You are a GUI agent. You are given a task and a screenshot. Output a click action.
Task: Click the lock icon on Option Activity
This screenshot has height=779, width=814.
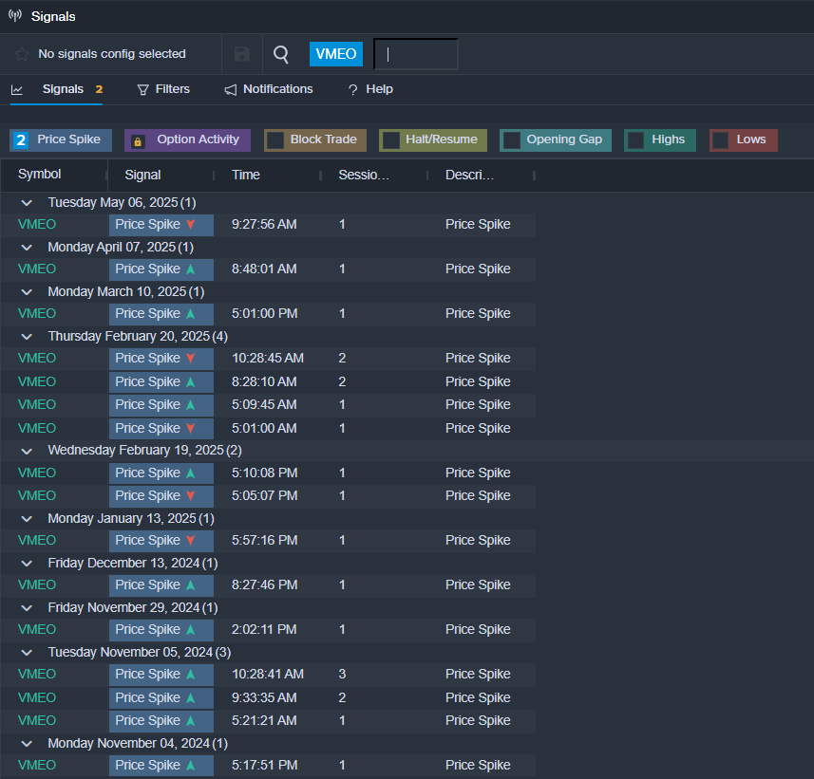pyautogui.click(x=138, y=140)
